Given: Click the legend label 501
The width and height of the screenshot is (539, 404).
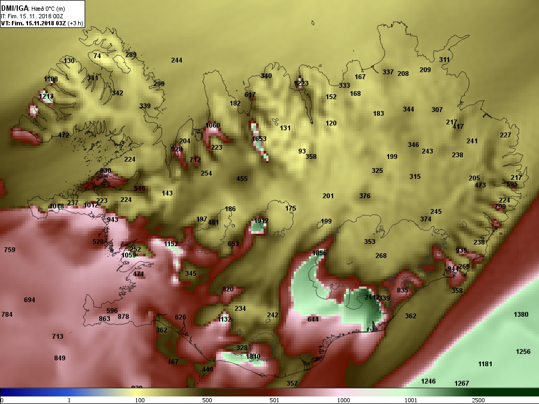Looking at the screenshot, I should coord(274,400).
